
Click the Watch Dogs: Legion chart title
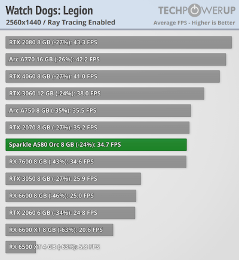click(49, 11)
